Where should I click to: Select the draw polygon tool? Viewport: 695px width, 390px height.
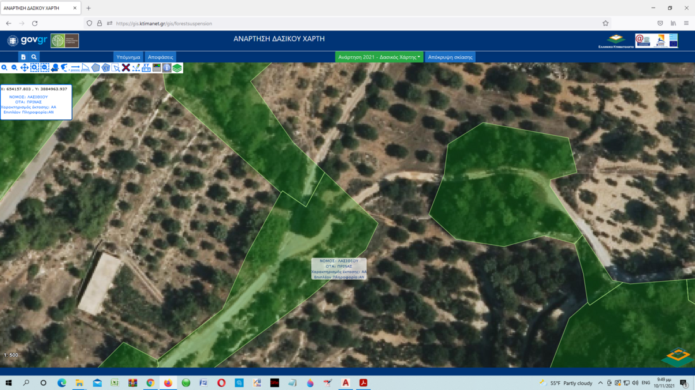coord(95,68)
